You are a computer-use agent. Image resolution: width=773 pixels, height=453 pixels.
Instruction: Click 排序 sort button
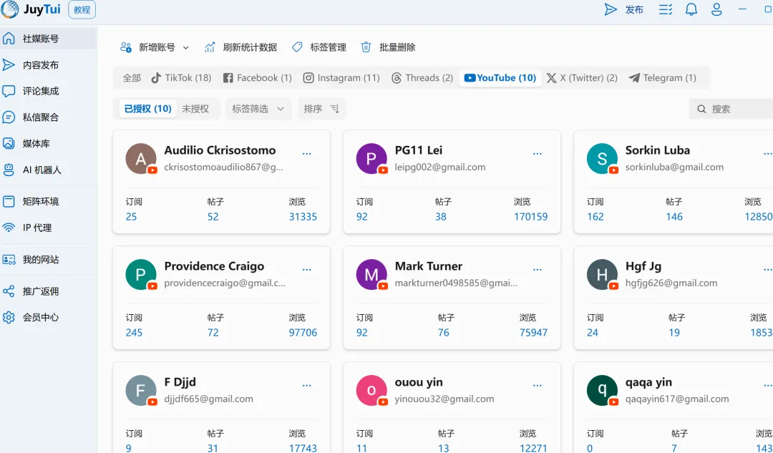(321, 109)
